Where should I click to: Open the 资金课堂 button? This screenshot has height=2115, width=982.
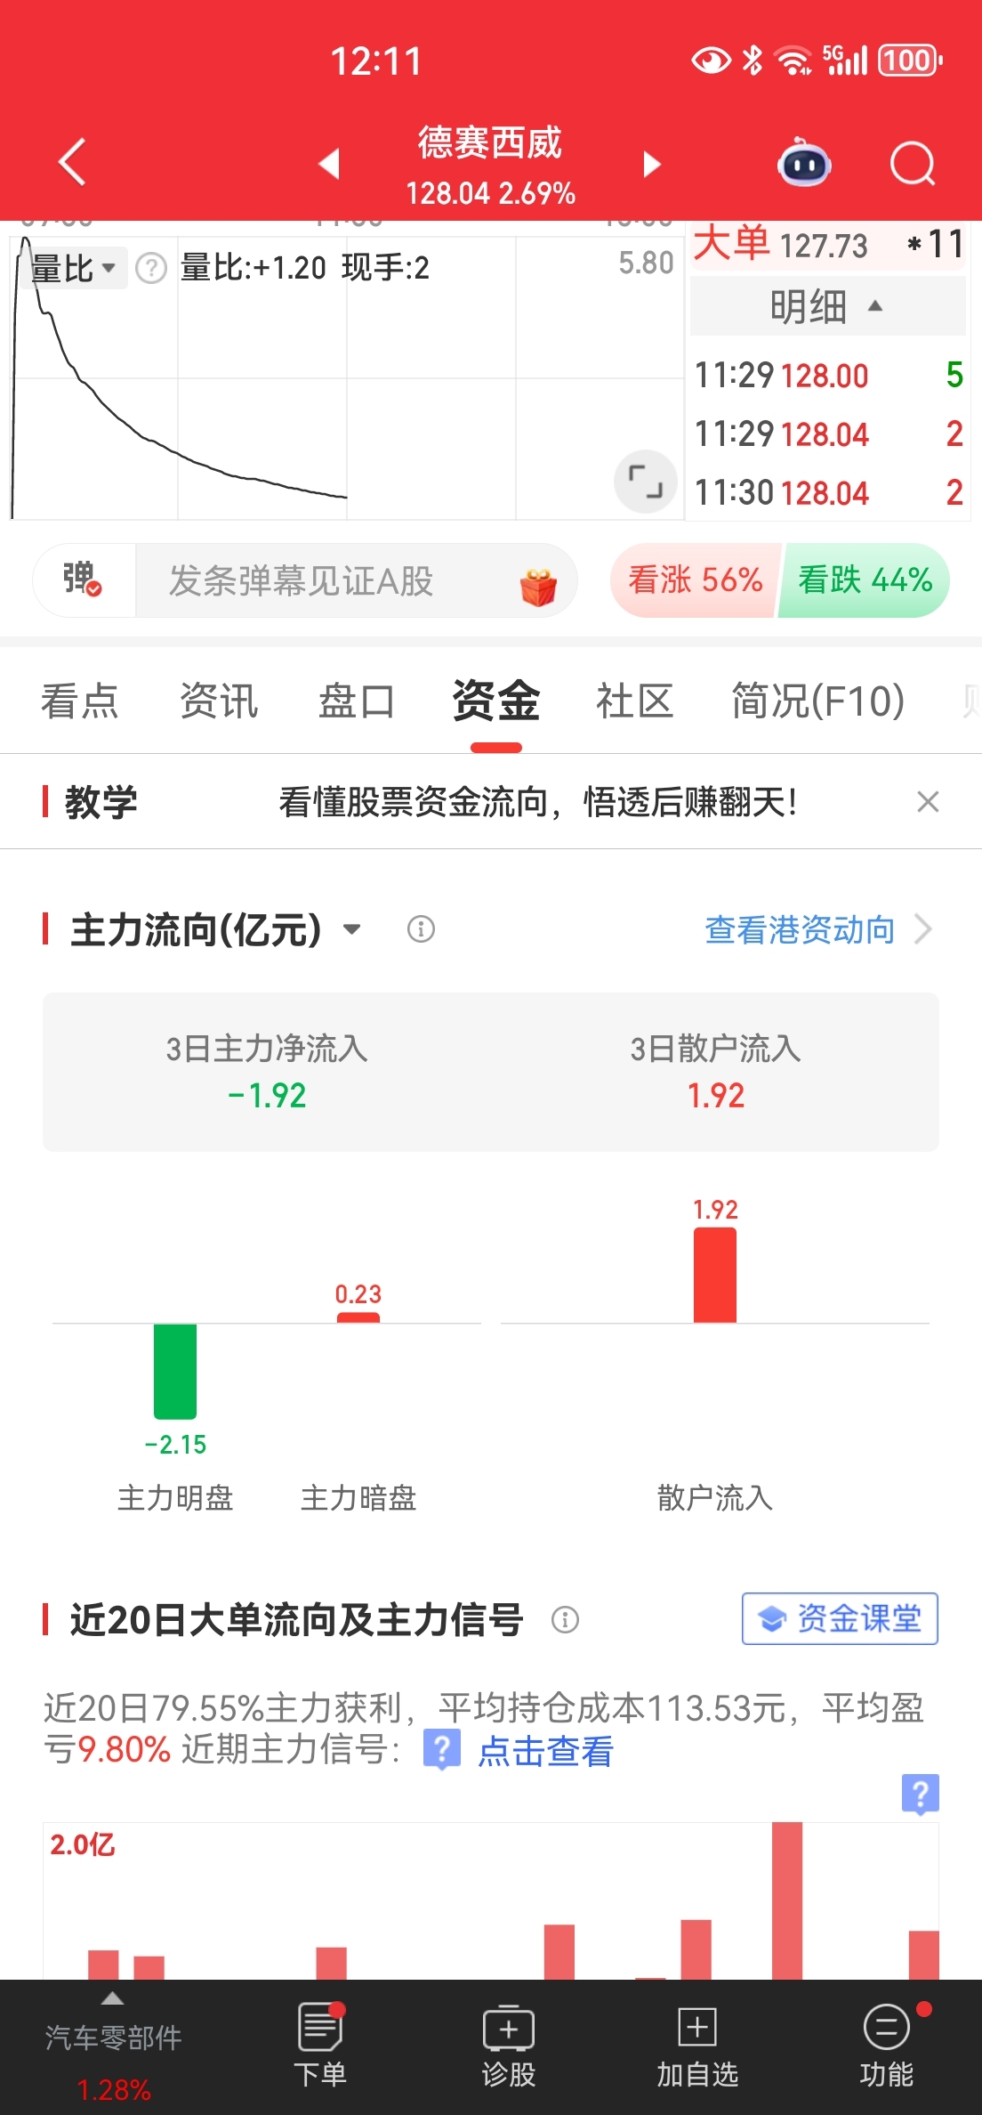pyautogui.click(x=840, y=1618)
